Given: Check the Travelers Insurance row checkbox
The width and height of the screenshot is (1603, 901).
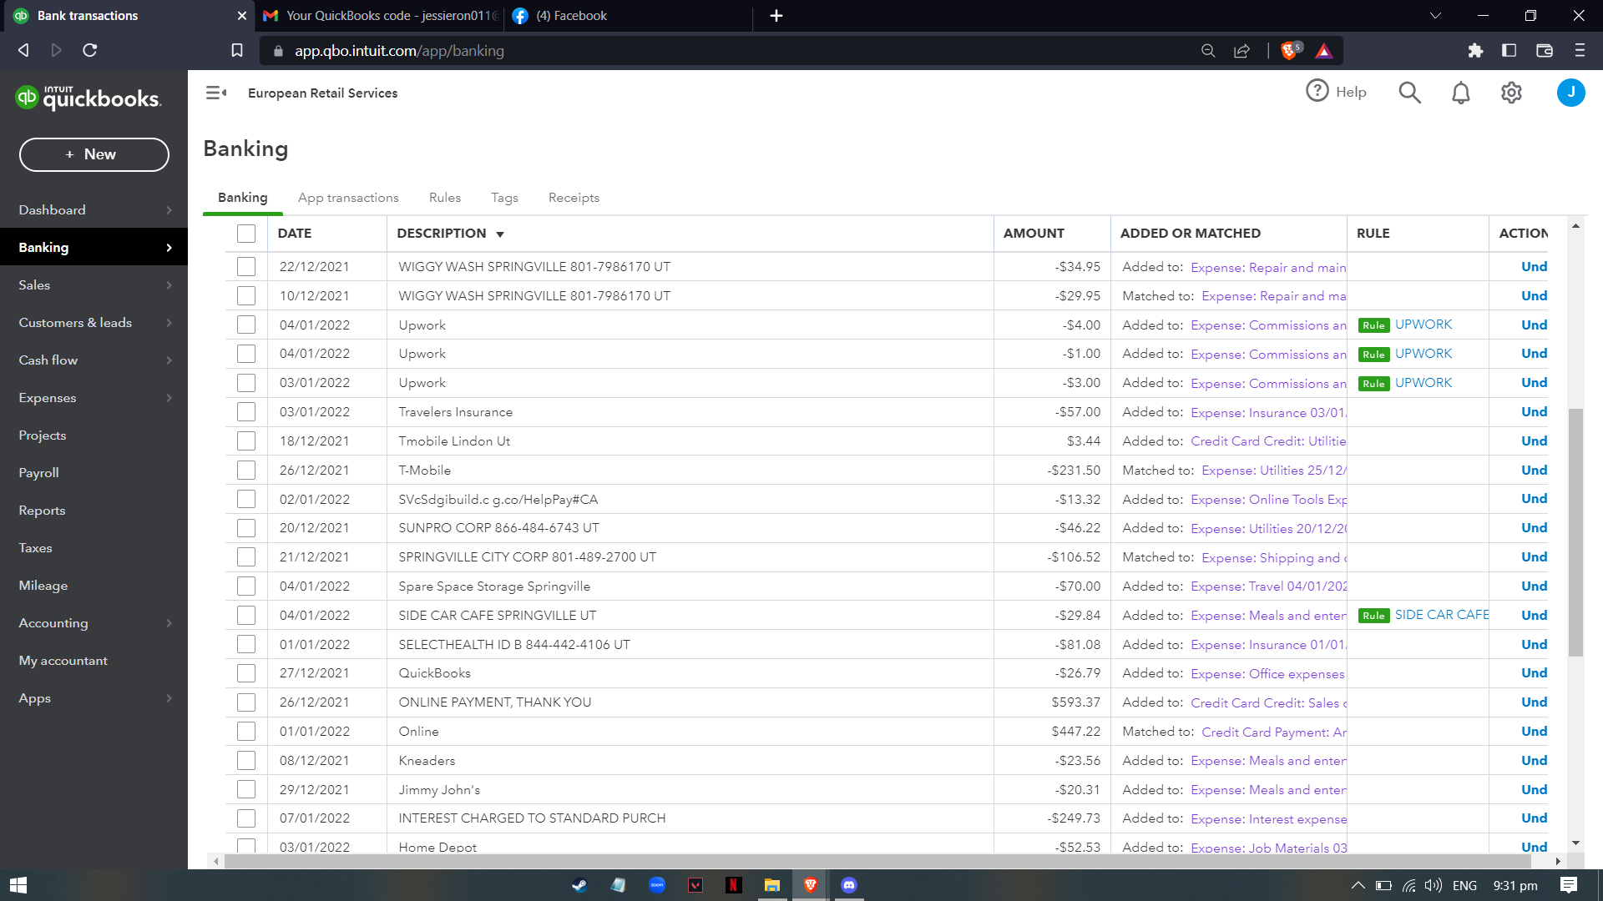Looking at the screenshot, I should tap(245, 412).
